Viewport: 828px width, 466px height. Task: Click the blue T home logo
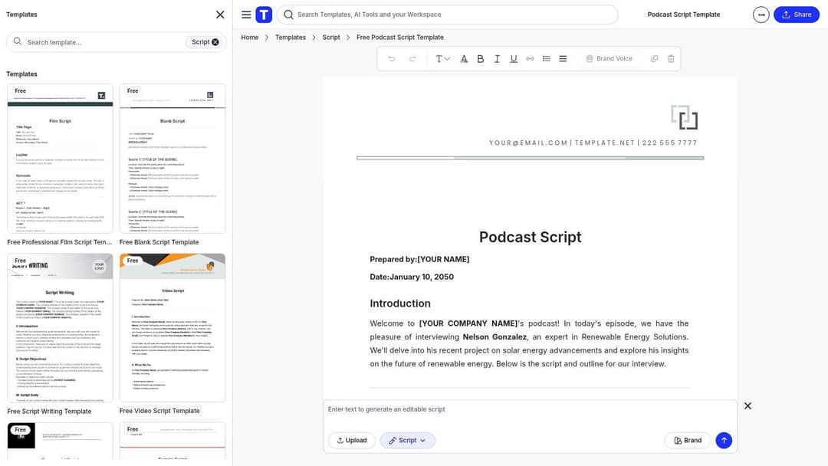click(264, 15)
